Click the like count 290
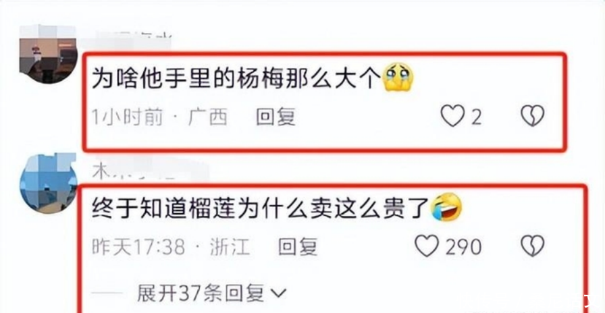The width and height of the screenshot is (605, 313). (463, 247)
